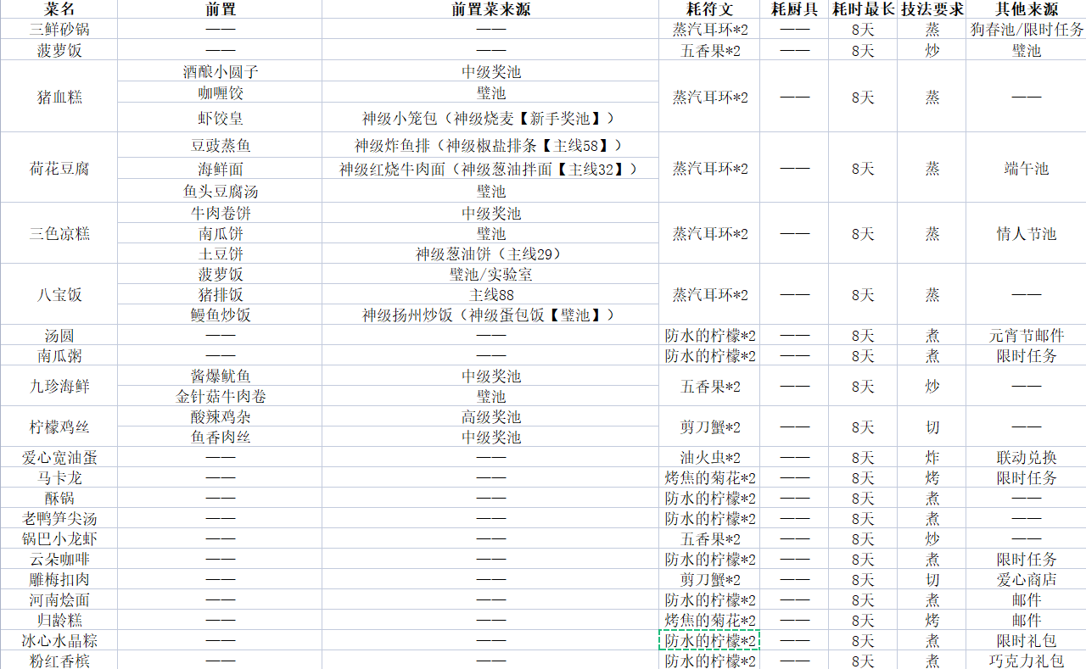This screenshot has height=669, width=1086.
Task: Select the 联动兑换 cell
Action: click(x=1026, y=457)
